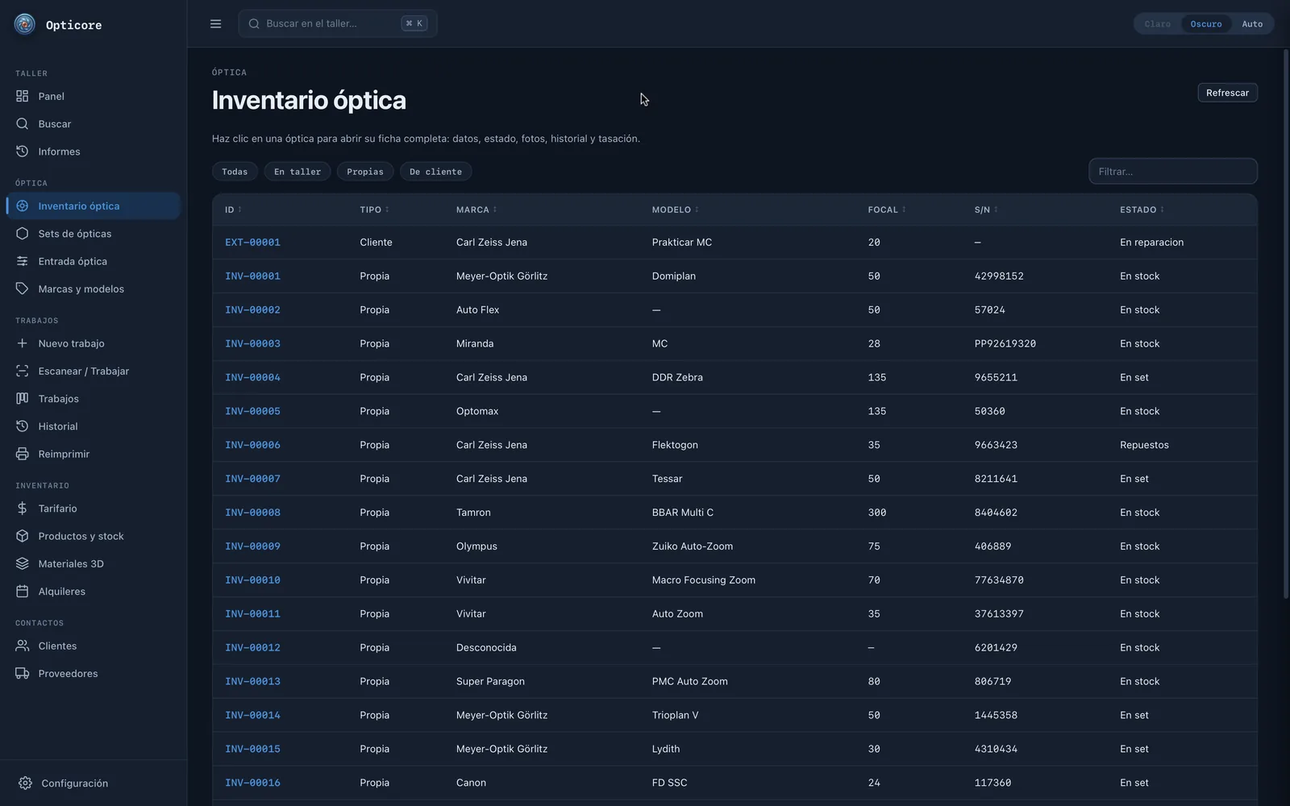This screenshot has height=806, width=1290.
Task: Open lens INV-00004 record
Action: [x=252, y=377]
